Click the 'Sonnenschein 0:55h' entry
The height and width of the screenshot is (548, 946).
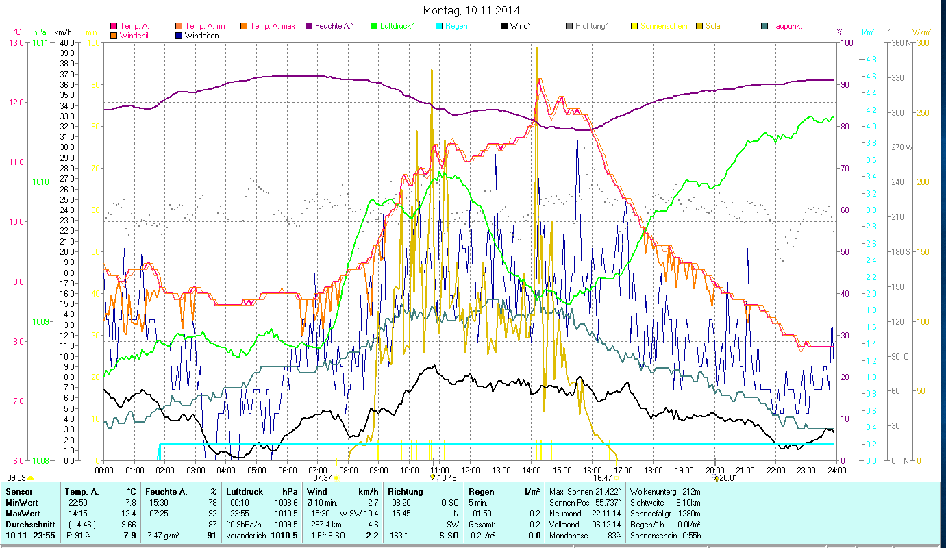(664, 536)
